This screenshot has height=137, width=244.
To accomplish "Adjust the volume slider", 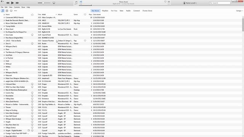I will (44, 3).
